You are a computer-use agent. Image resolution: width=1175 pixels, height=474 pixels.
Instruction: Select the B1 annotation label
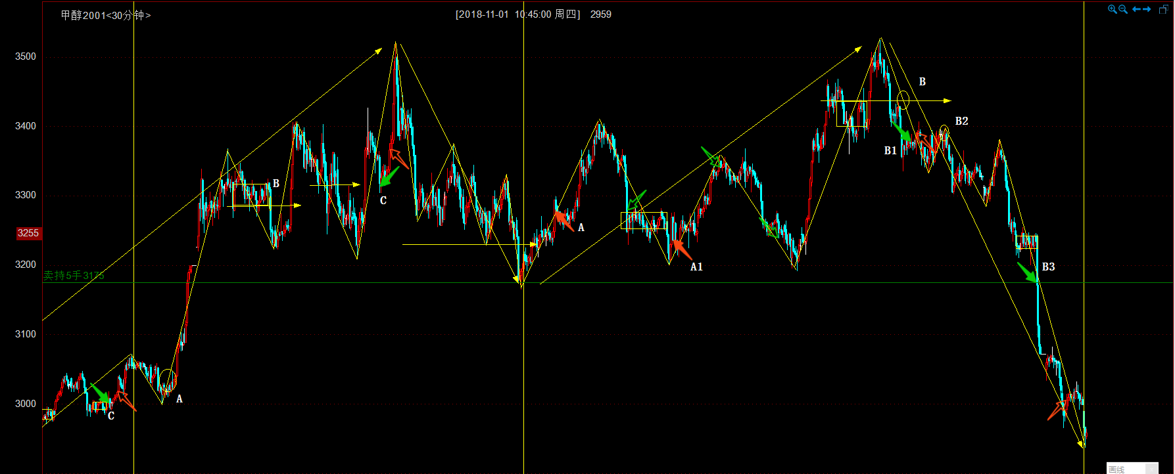click(x=890, y=151)
